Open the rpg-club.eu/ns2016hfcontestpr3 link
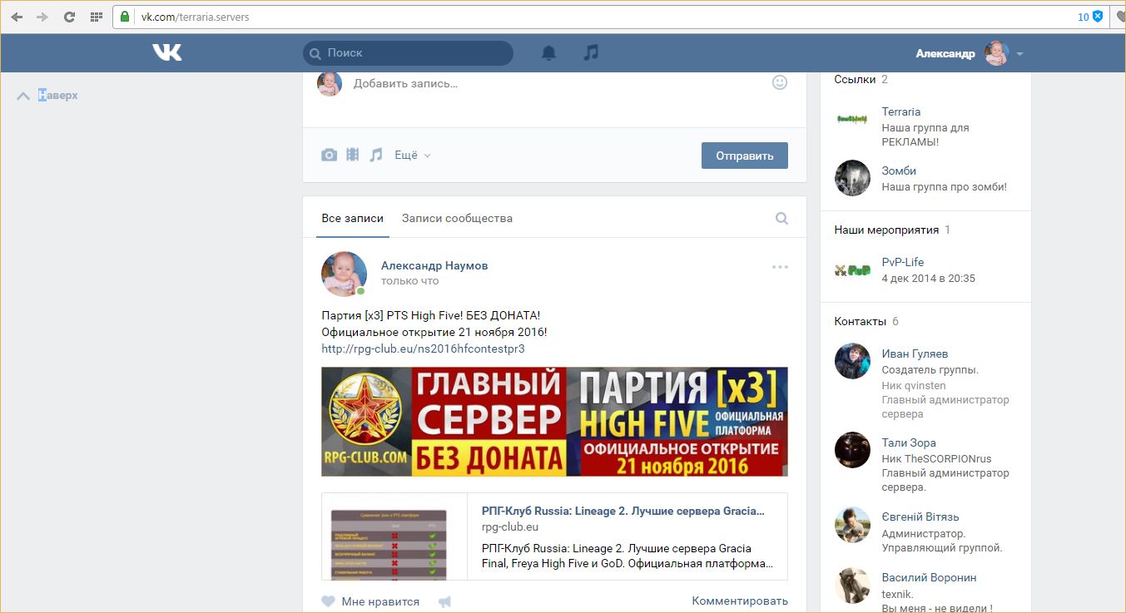Screen dimensions: 1126x613 pos(423,349)
